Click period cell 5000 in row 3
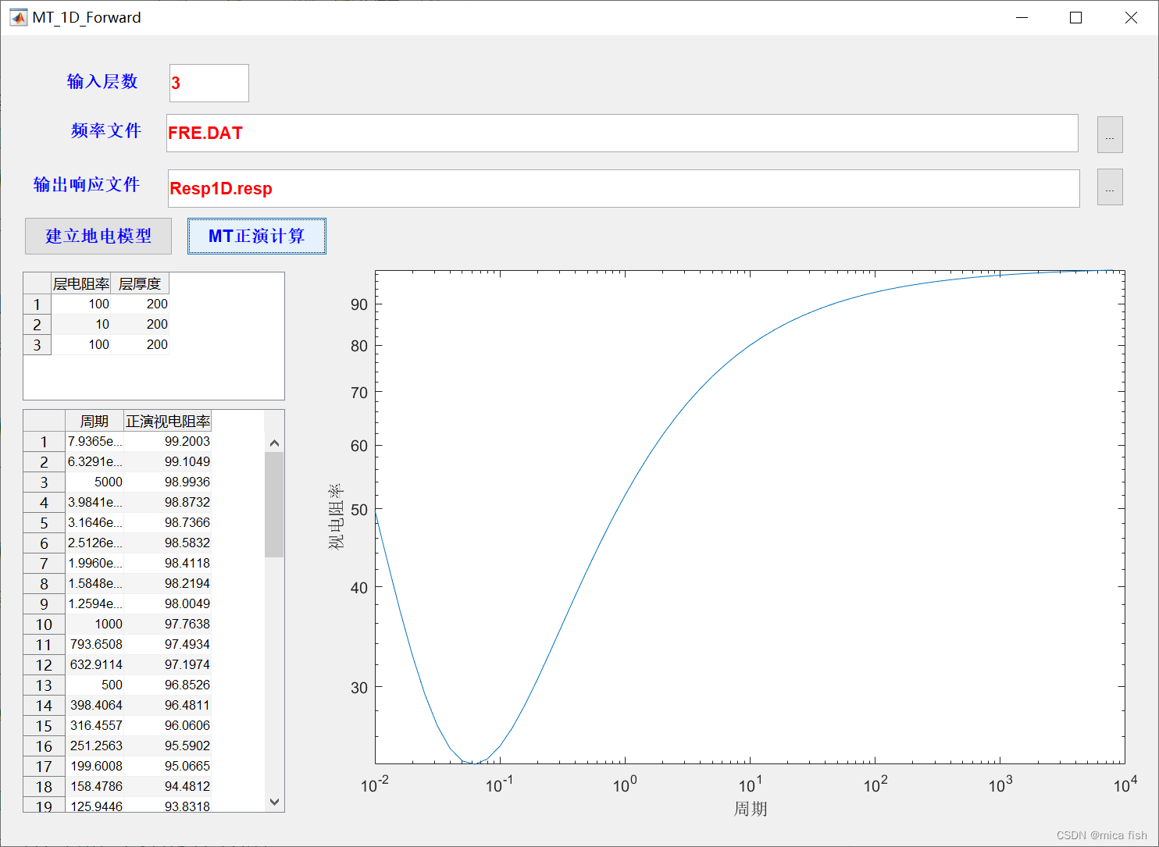 [x=95, y=482]
